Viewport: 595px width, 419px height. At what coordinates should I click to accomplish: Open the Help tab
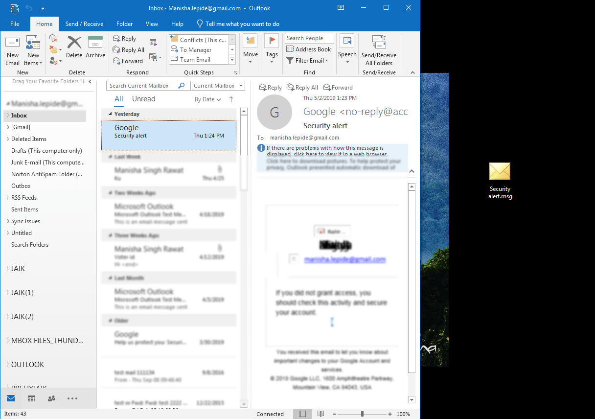click(177, 24)
